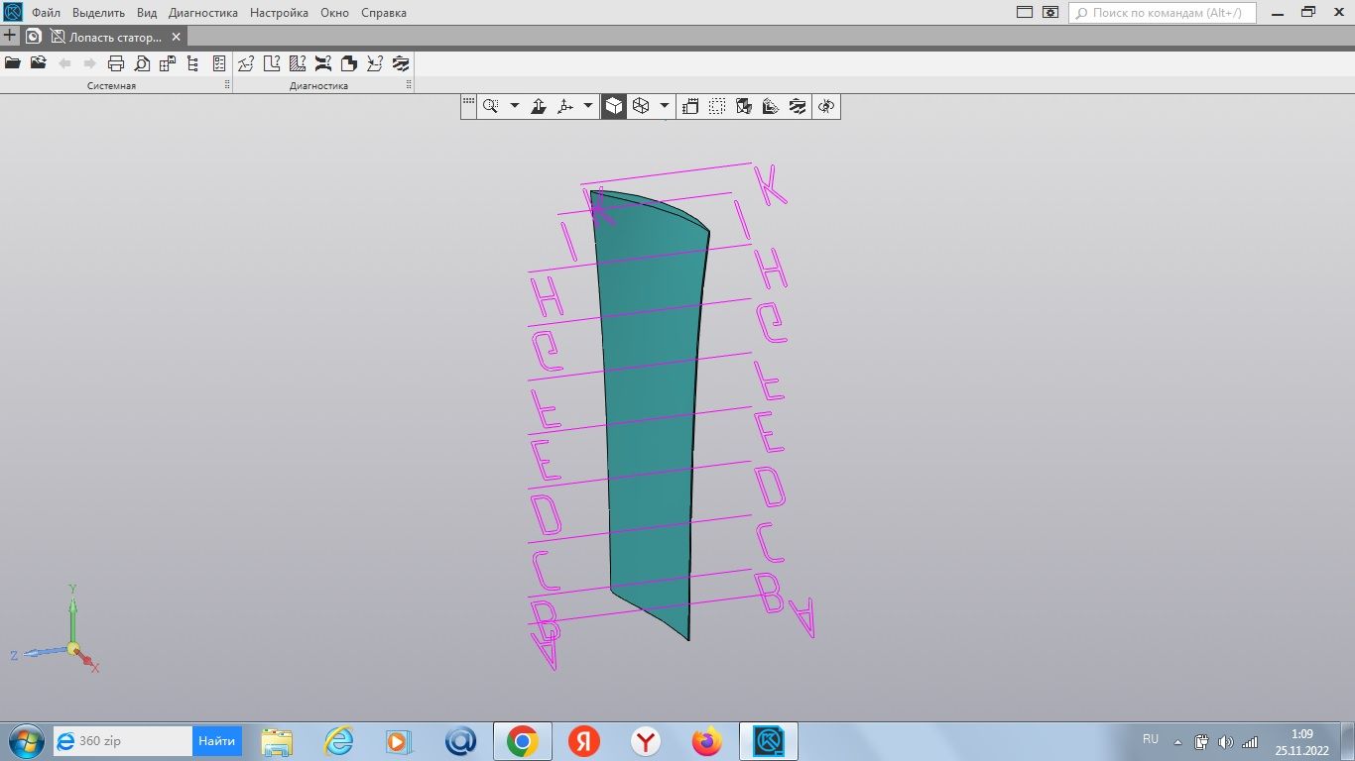Image resolution: width=1355 pixels, height=761 pixels.
Task: Toggle shaded solid cube display mode
Action: pyautogui.click(x=615, y=106)
